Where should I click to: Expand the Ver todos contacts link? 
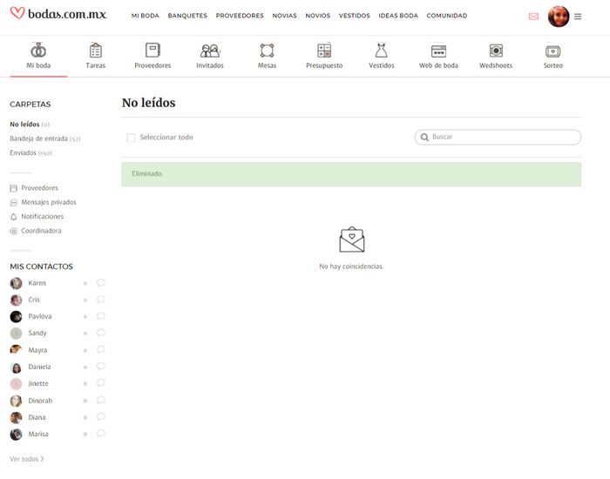click(x=27, y=458)
